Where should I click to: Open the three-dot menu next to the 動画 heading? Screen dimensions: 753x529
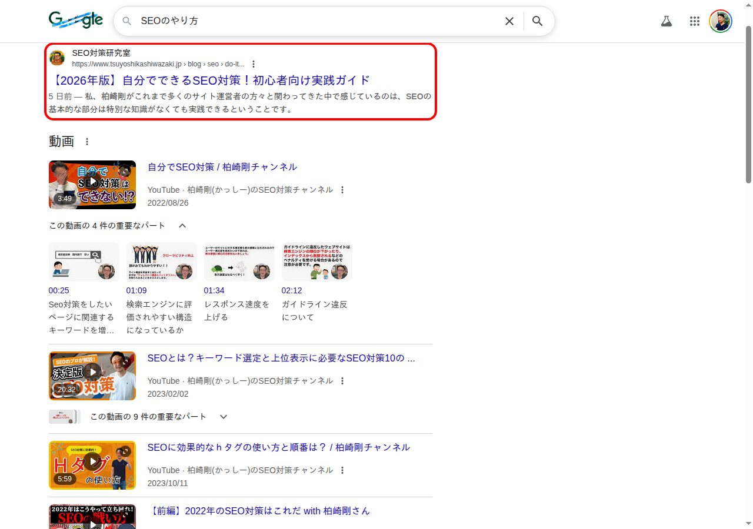(x=86, y=141)
